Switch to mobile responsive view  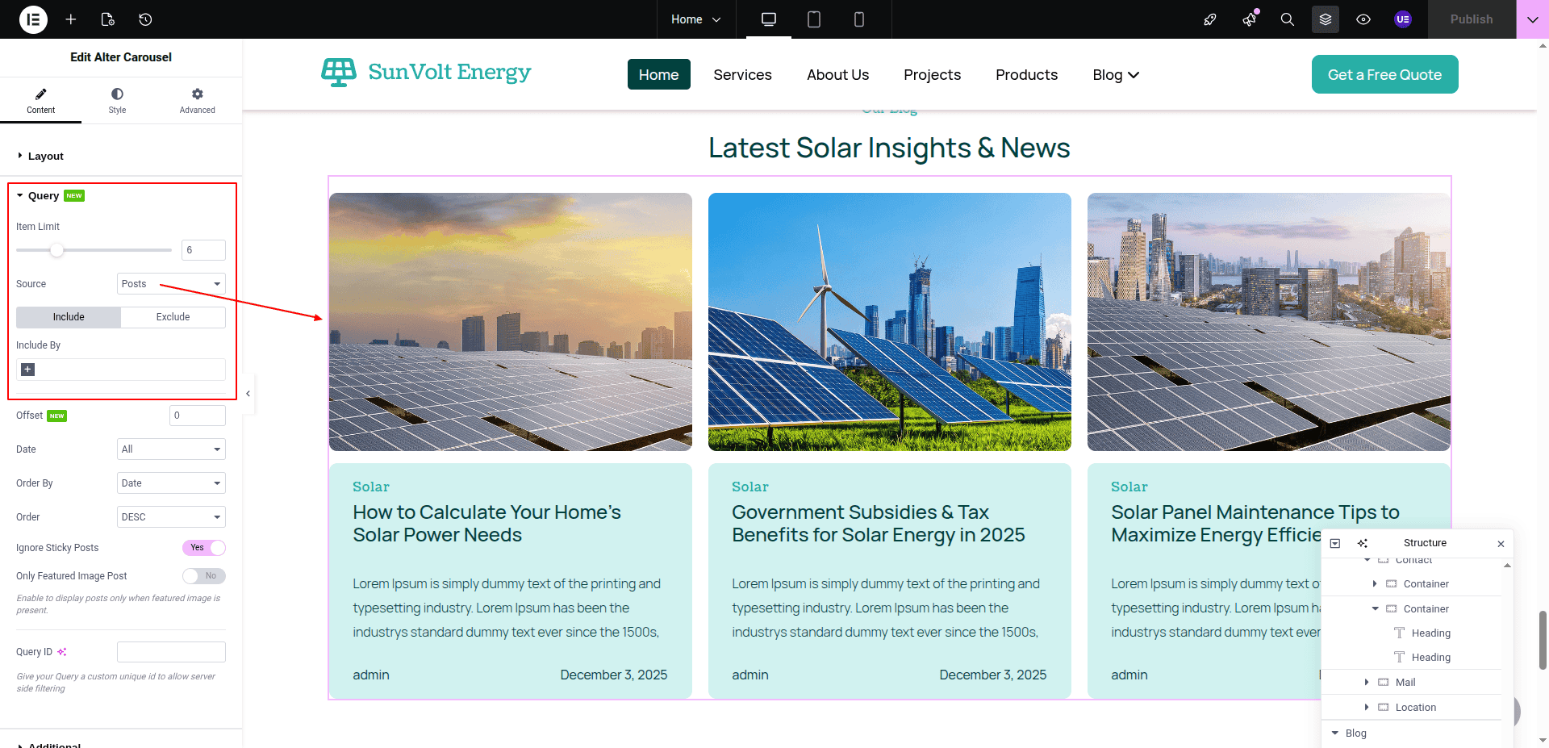pyautogui.click(x=858, y=19)
